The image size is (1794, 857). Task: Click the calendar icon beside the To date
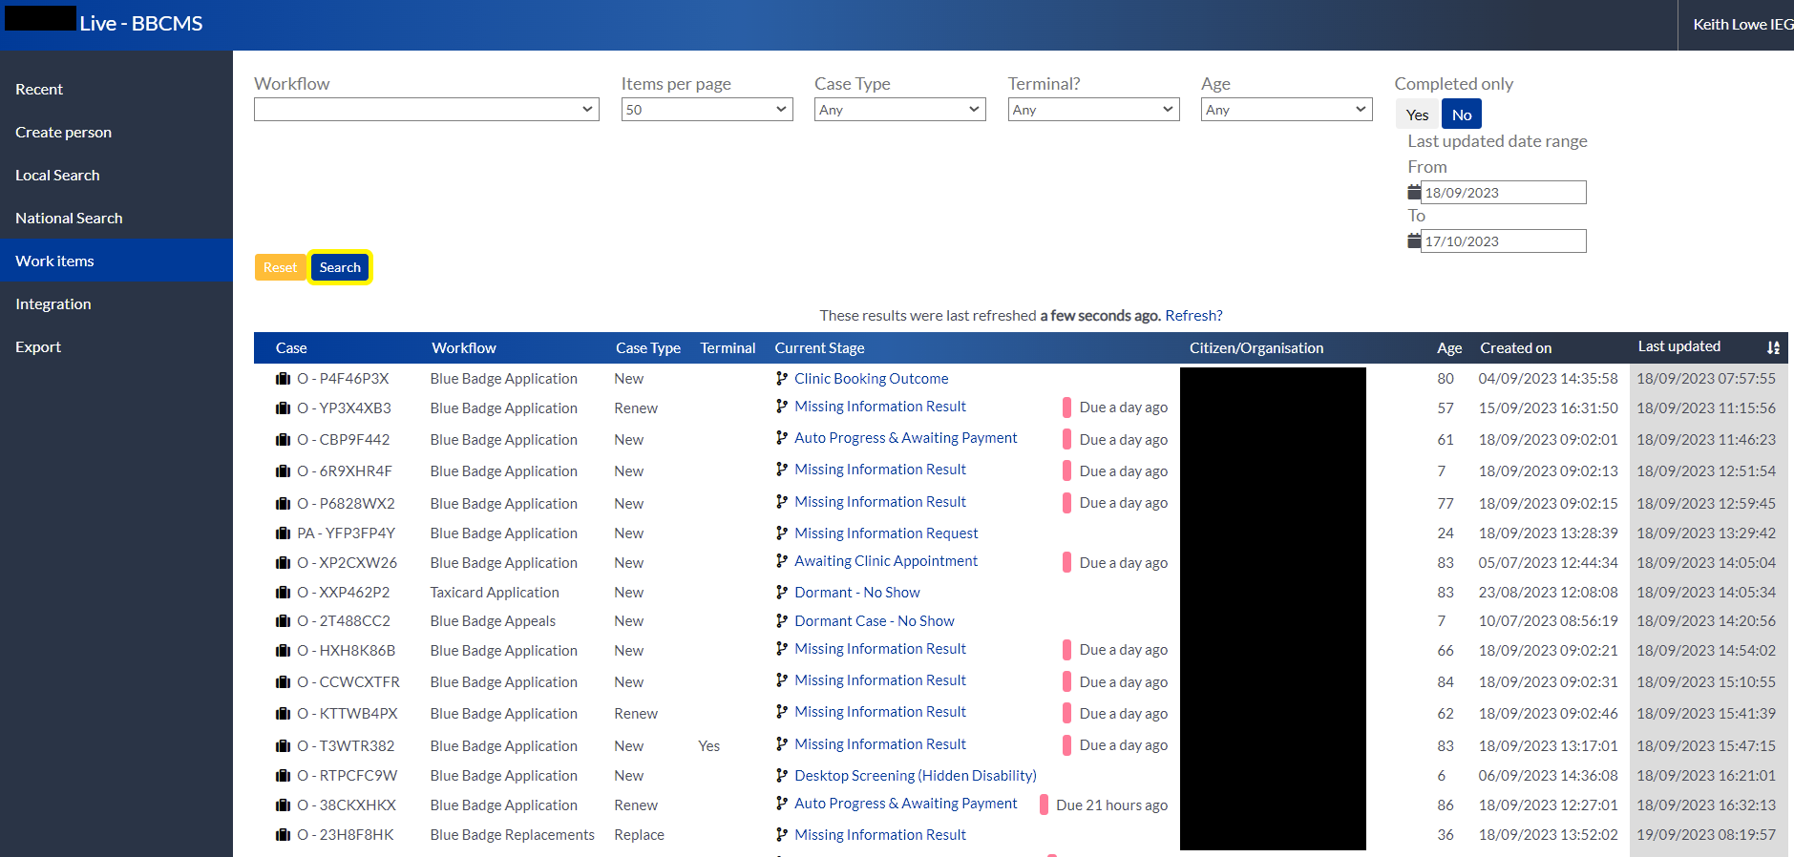coord(1414,241)
